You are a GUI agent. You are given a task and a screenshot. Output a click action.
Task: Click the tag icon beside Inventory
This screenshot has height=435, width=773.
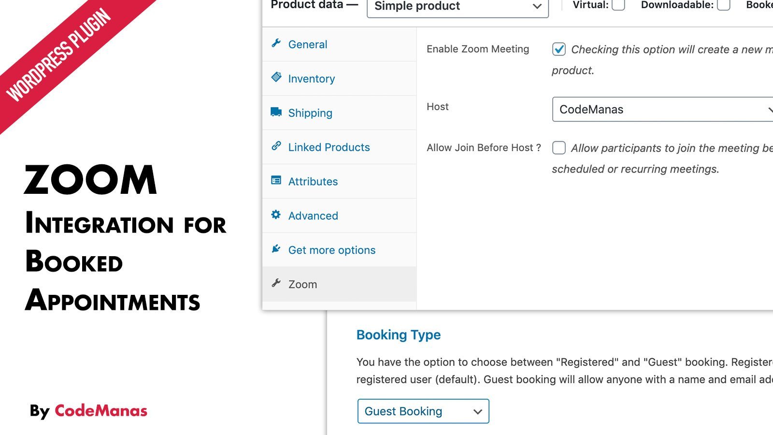click(x=276, y=77)
